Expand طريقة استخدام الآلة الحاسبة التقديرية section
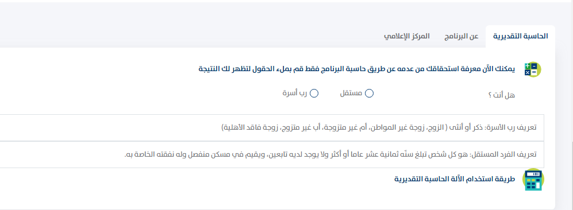This screenshot has height=210, width=573. click(x=455, y=180)
